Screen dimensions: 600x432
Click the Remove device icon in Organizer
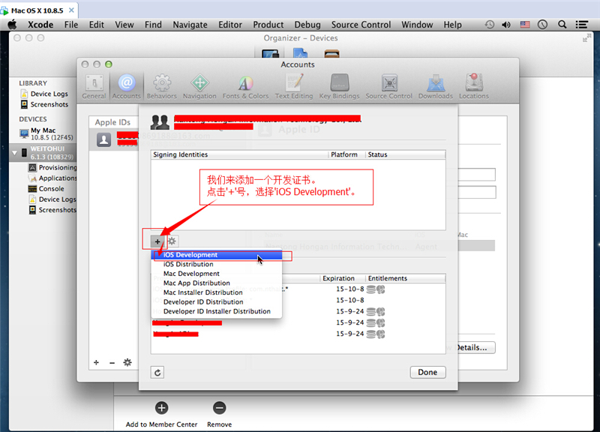[x=219, y=408]
